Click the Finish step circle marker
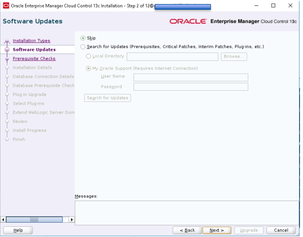The image size is (303, 237). [7, 139]
